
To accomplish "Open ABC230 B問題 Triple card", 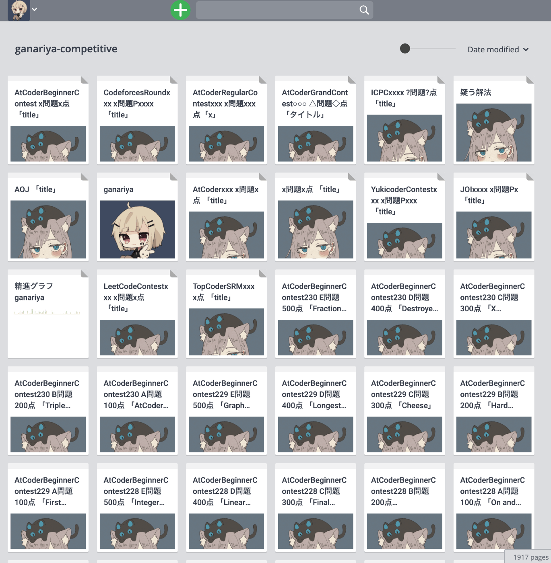I will [x=48, y=411].
